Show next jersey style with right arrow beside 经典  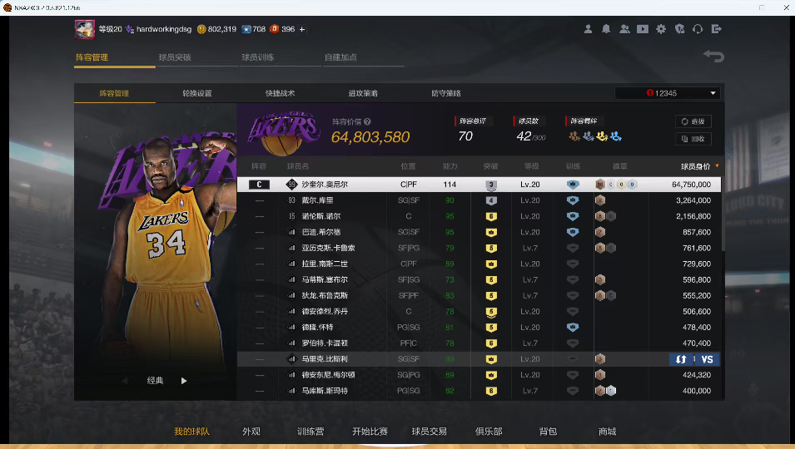pos(183,381)
